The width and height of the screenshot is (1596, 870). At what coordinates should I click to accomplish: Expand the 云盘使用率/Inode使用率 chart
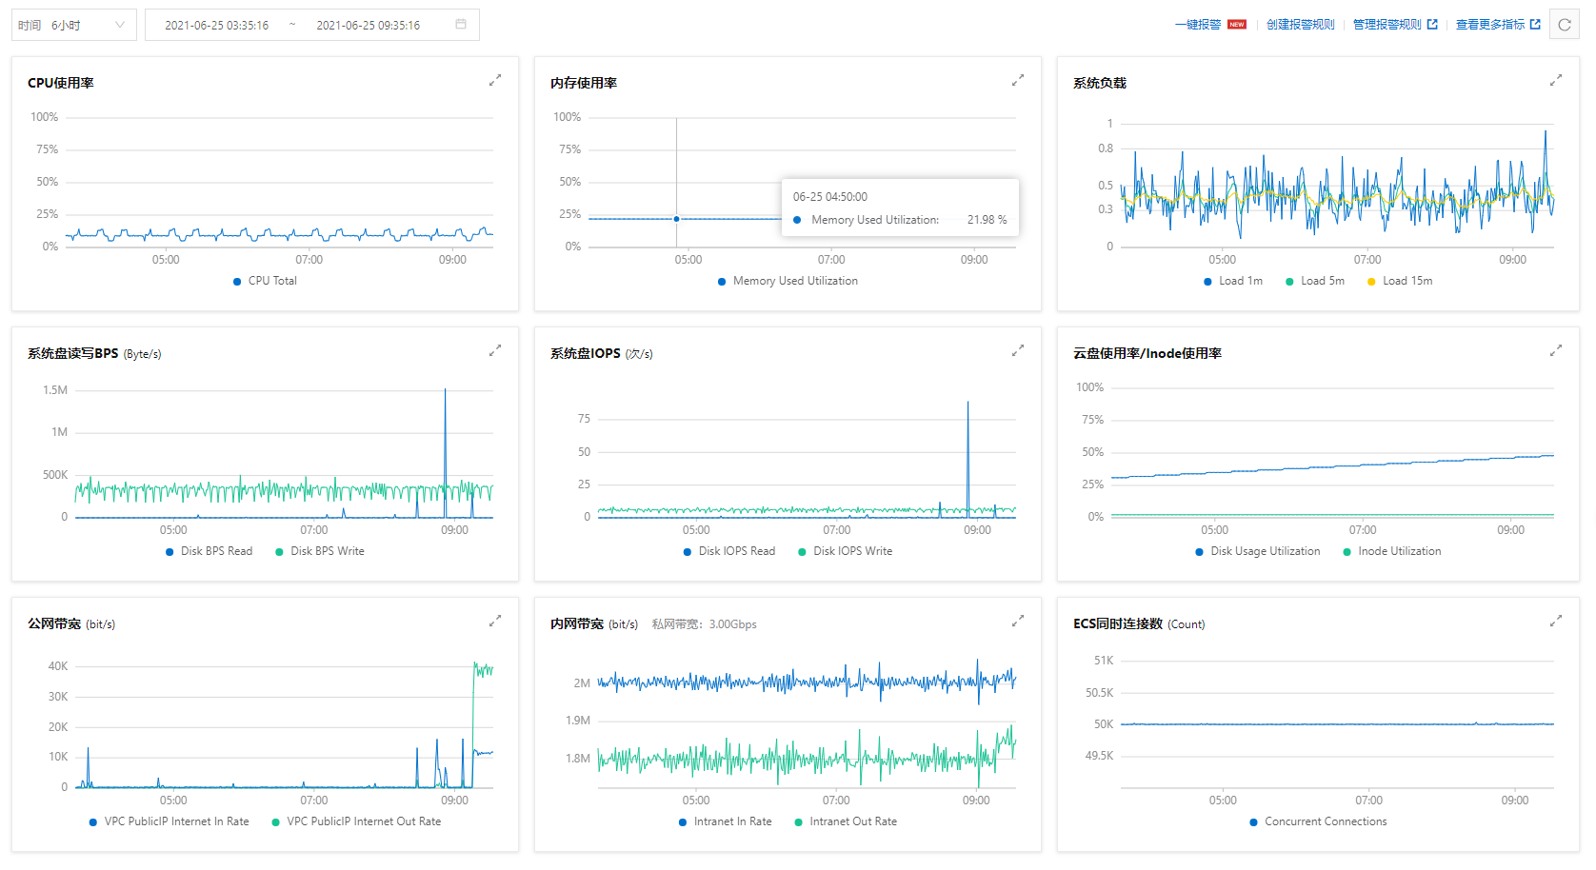pyautogui.click(x=1556, y=351)
